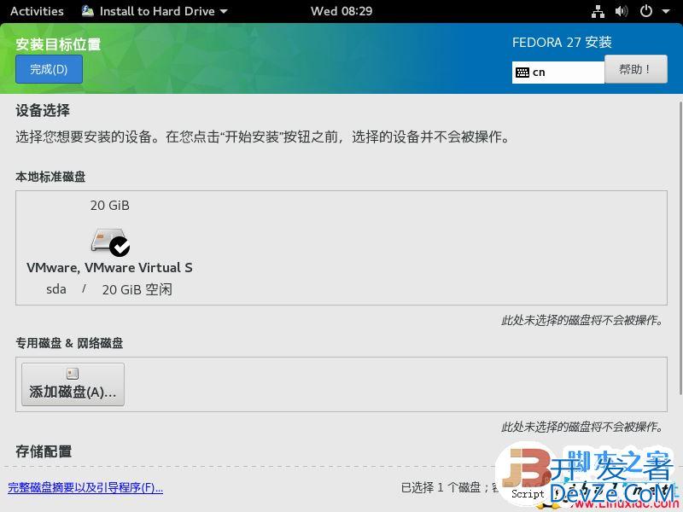
Task: Toggle the checkmark on the sda disk
Action: tap(120, 247)
